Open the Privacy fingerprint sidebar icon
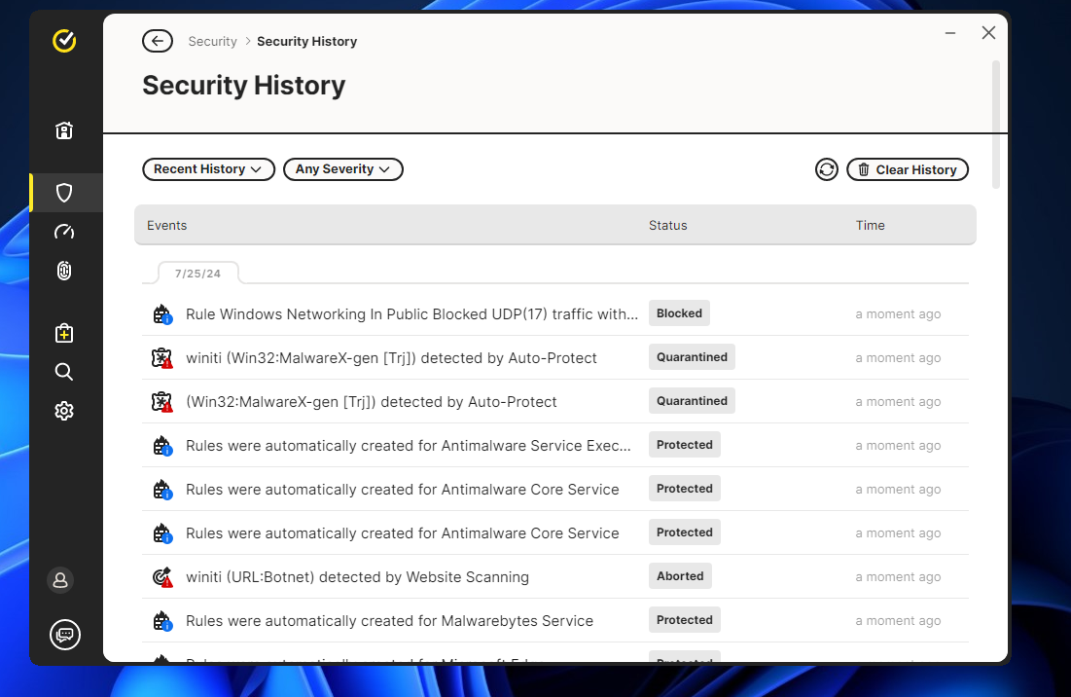1071x697 pixels. click(64, 271)
